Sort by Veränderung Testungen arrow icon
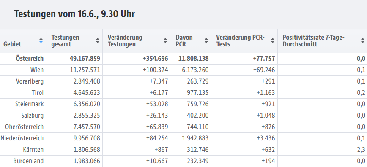The width and height of the screenshot is (367, 167). pos(165,40)
